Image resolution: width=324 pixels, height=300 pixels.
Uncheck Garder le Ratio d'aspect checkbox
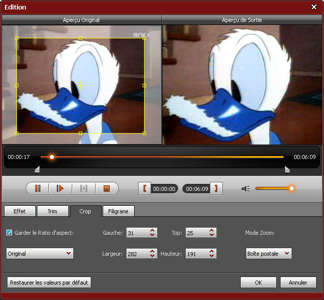point(9,233)
